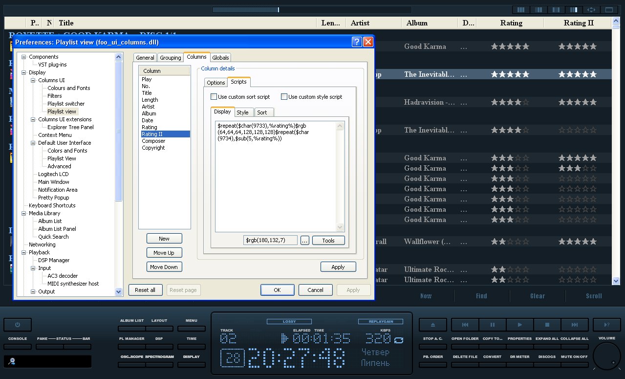Enable Use custom sort script

point(214,97)
